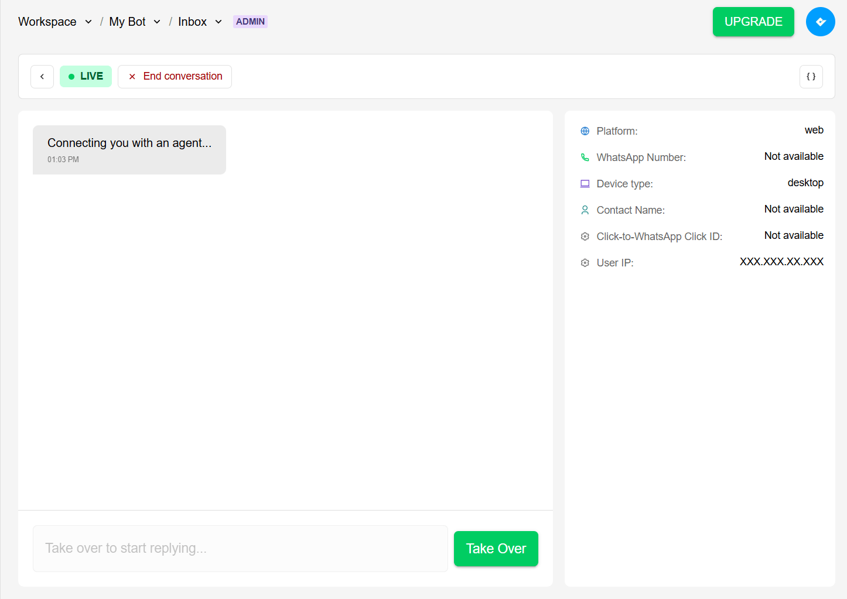Click the back arrow button
Screen dimensions: 847x599
click(42, 77)
